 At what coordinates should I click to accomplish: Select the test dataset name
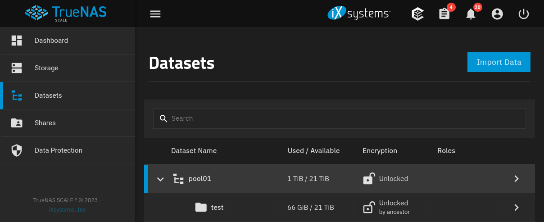[217, 208]
